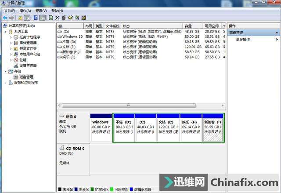
Task: Expand the 服务和应用程序 node arrow
Action: point(6,83)
